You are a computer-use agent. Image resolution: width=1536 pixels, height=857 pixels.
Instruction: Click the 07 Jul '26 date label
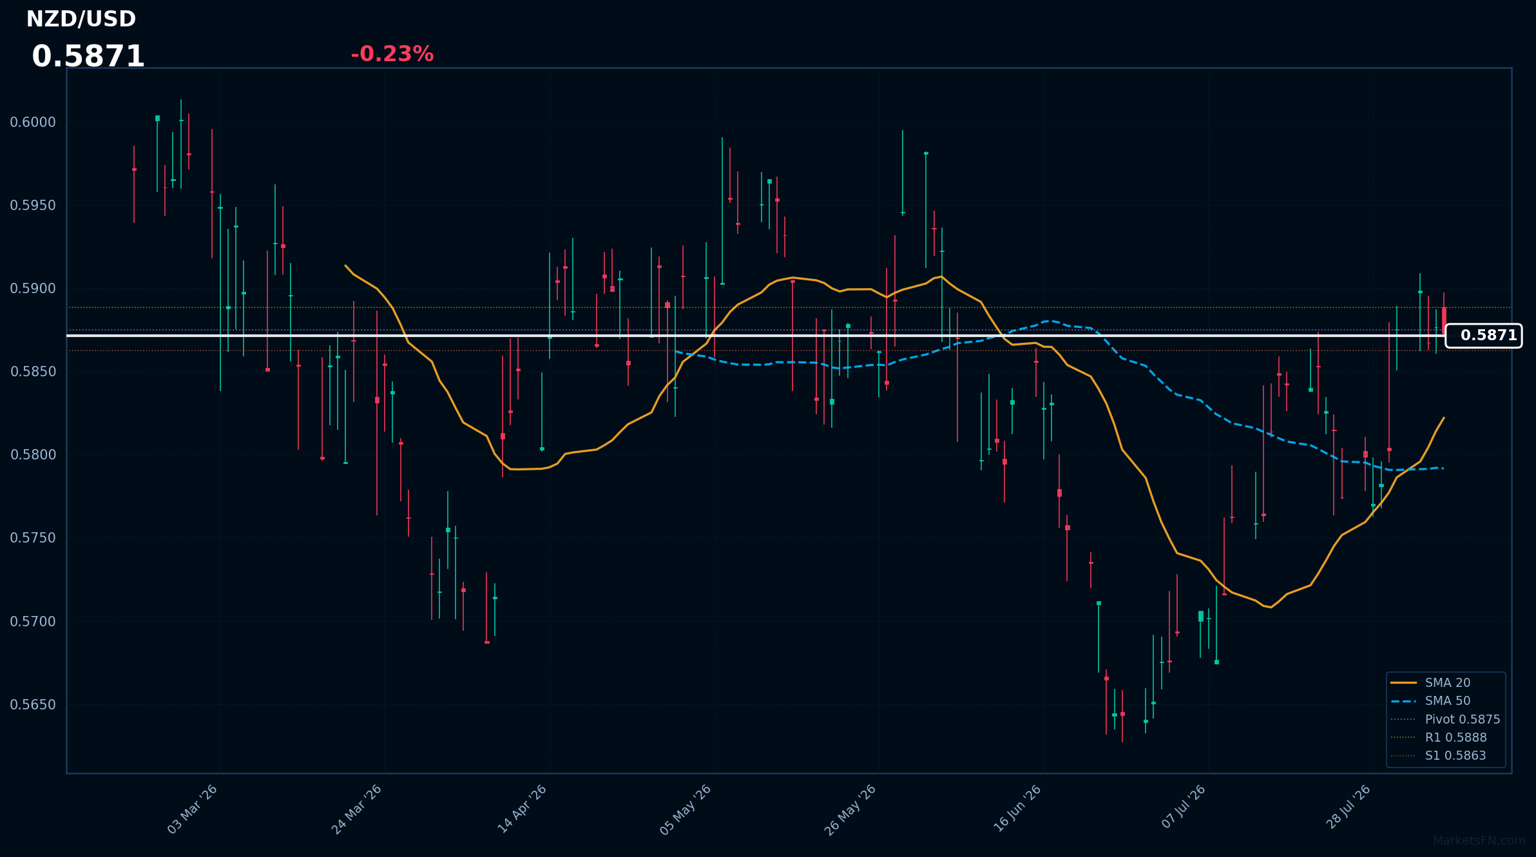coord(1183,807)
